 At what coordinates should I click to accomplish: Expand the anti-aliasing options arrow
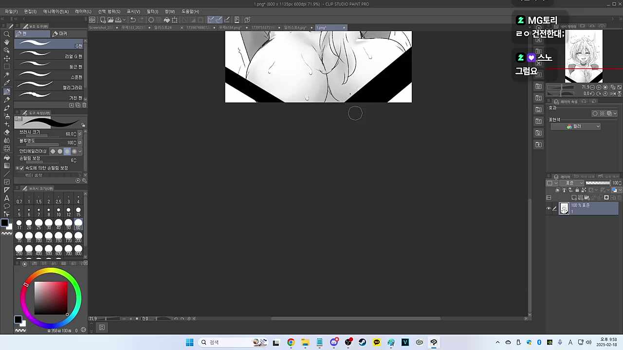pyautogui.click(x=80, y=151)
